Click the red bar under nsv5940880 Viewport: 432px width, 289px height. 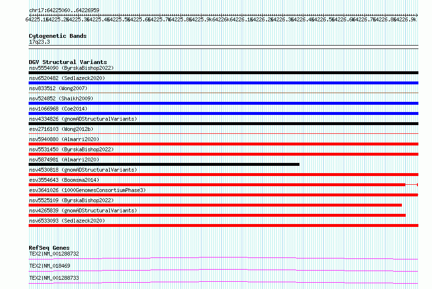point(223,144)
